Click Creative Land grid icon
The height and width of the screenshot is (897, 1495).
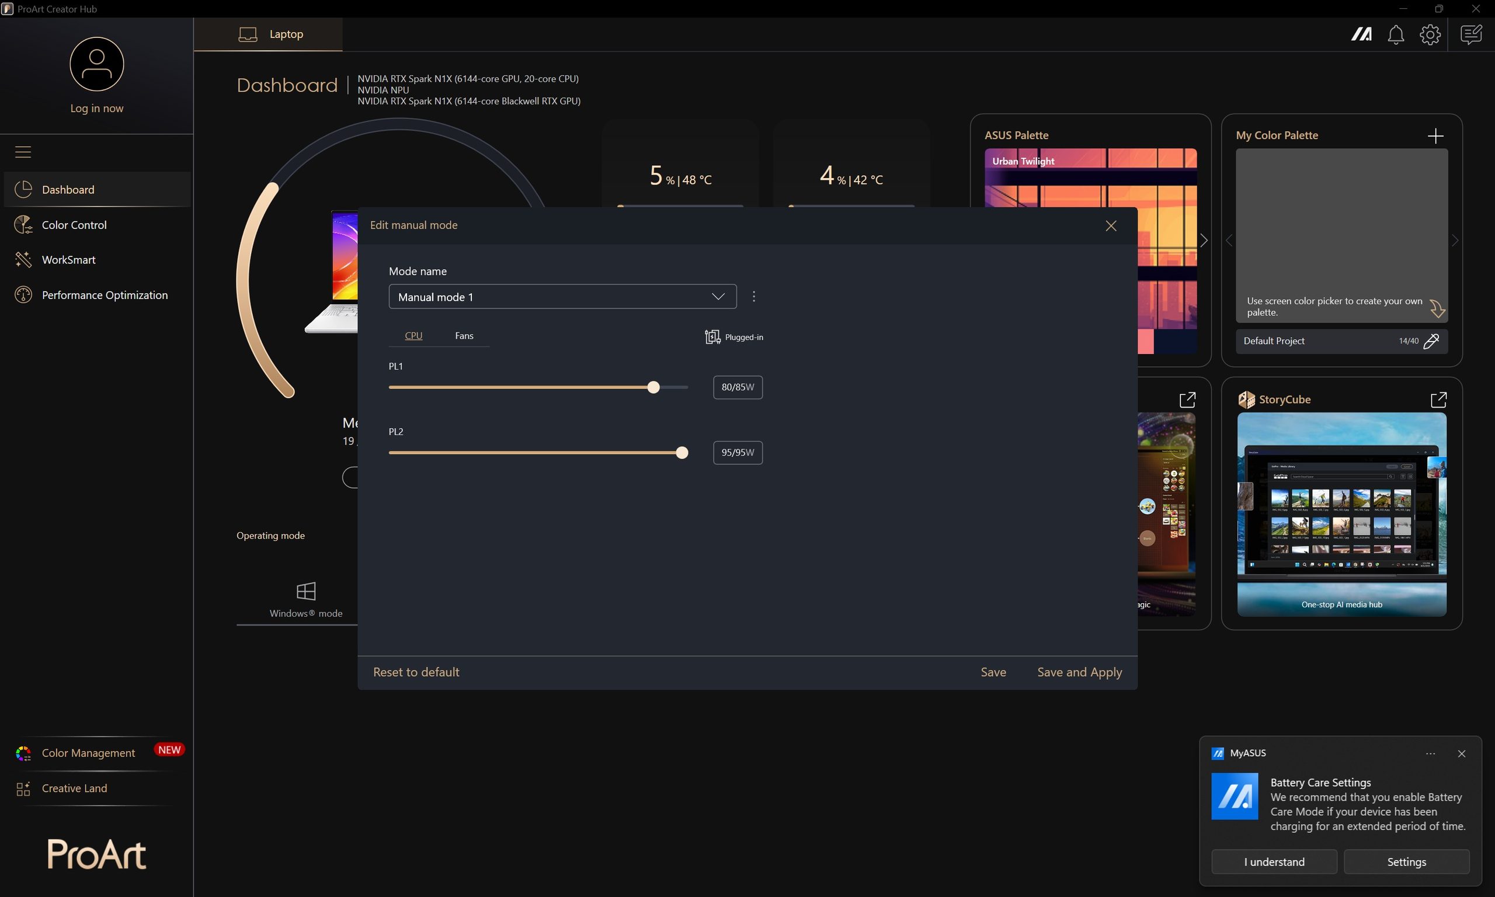pos(23,789)
